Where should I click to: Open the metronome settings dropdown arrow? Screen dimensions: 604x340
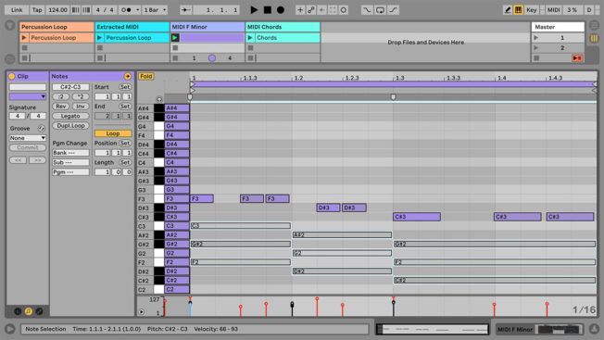pos(137,9)
